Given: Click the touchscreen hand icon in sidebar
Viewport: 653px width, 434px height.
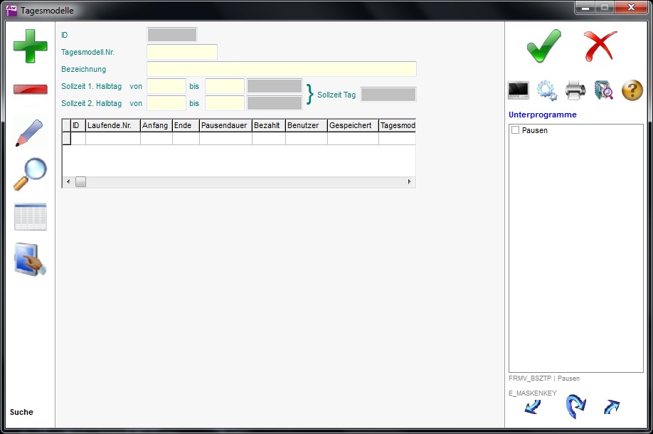Looking at the screenshot, I should (x=31, y=260).
